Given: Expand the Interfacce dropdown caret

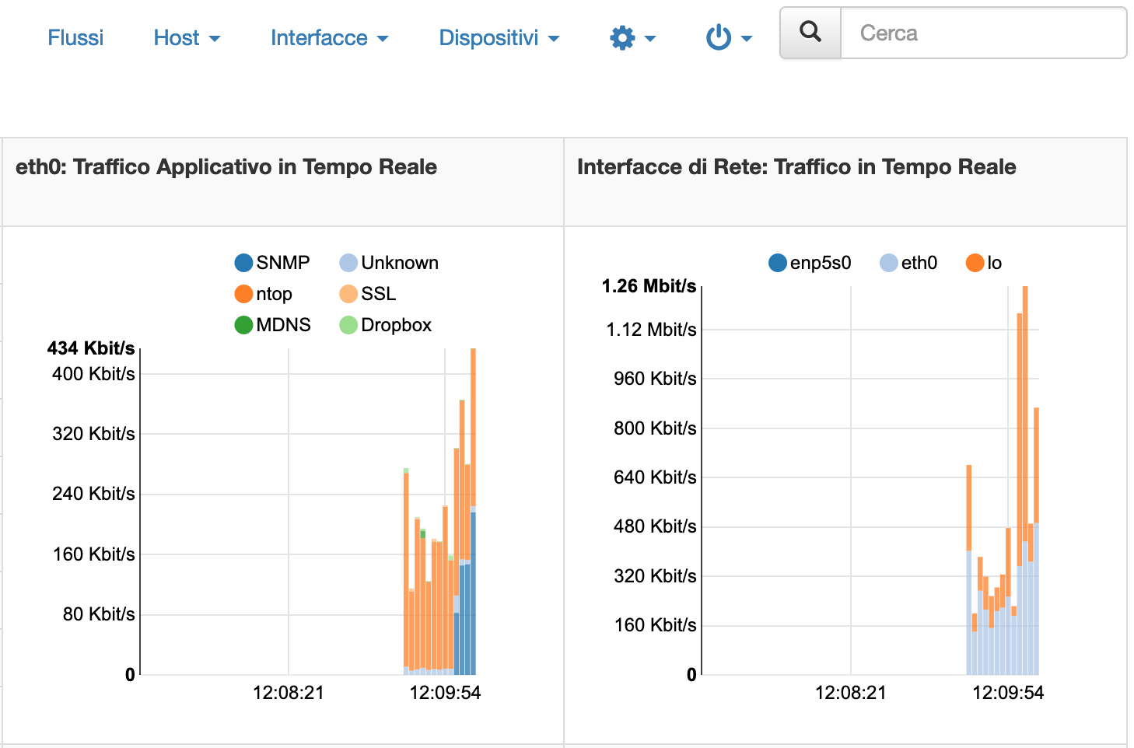Looking at the screenshot, I should [382, 39].
